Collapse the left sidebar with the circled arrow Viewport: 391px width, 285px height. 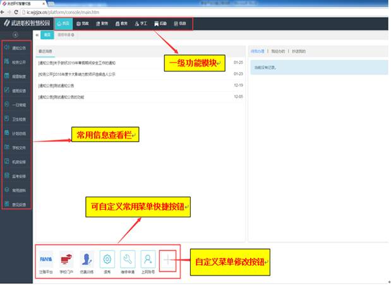15,35
